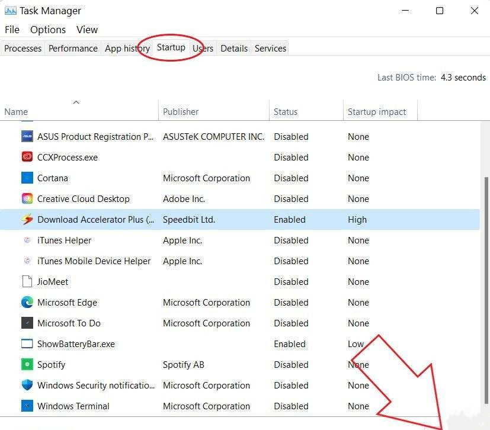Viewport: 490px width, 430px height.
Task: Click the Task Manager title bar icon
Action: [10, 11]
